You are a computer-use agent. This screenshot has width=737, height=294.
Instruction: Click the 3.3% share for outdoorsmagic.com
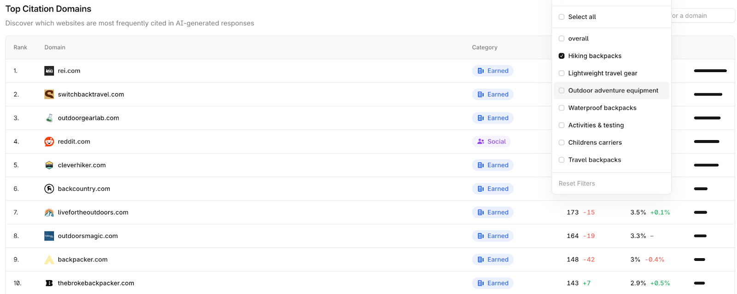pos(638,236)
